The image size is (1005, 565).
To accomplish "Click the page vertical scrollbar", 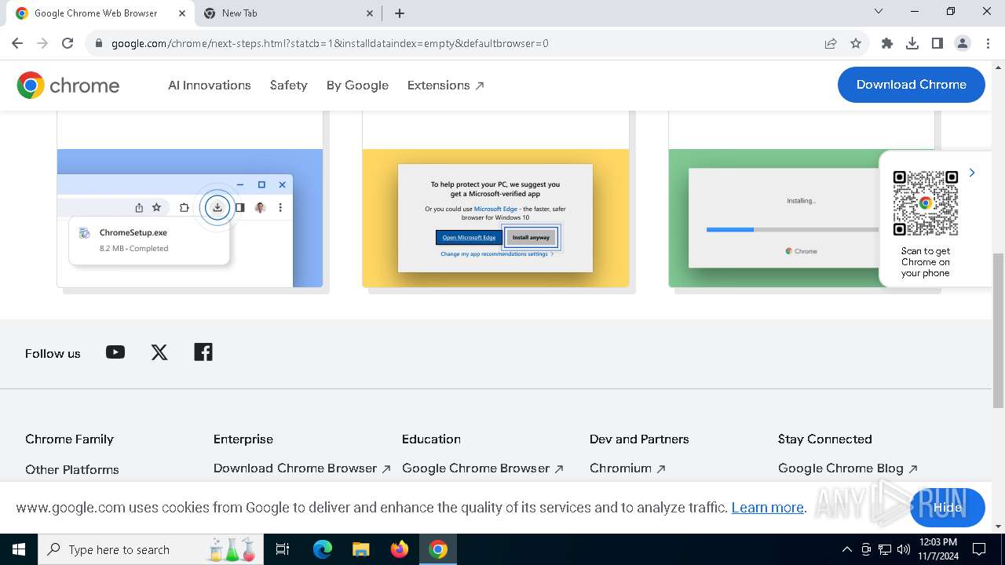I will (999, 330).
